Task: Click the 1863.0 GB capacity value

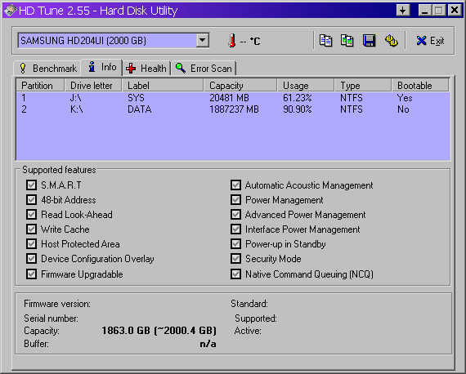Action: (x=159, y=331)
